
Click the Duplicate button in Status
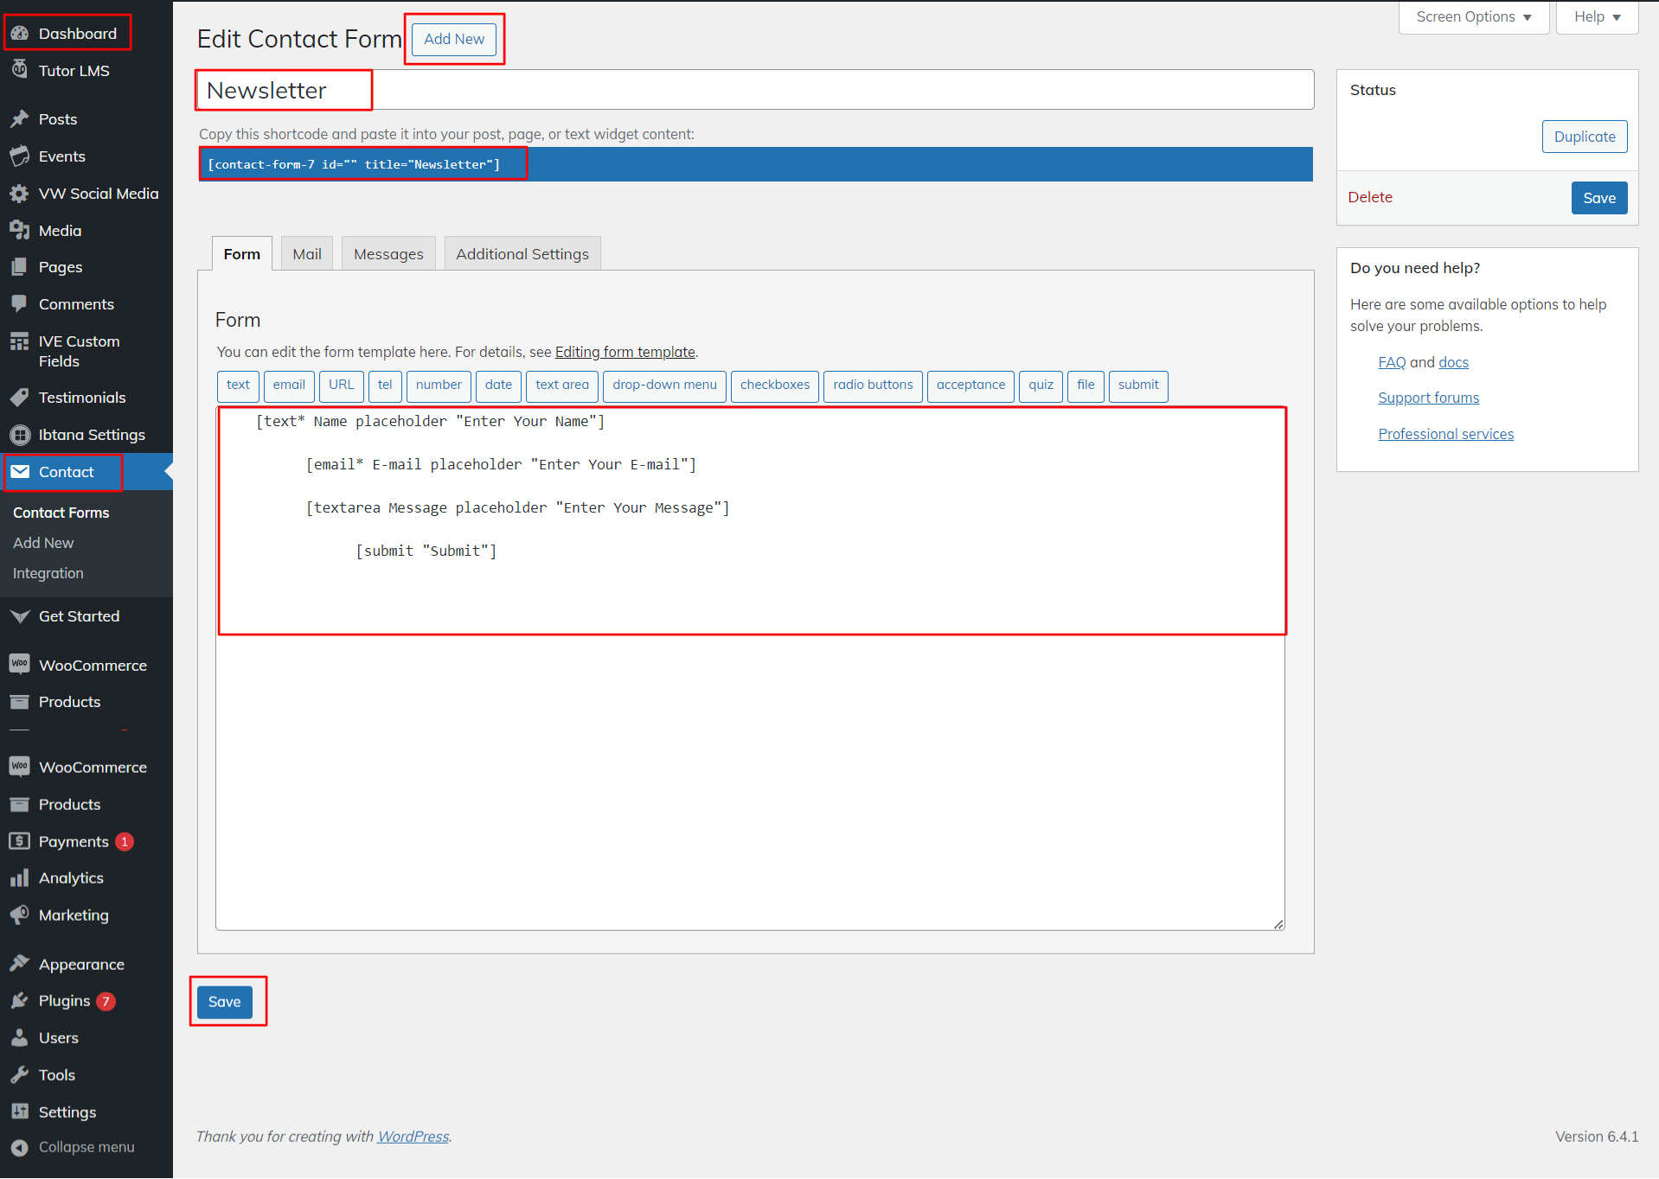(1584, 137)
